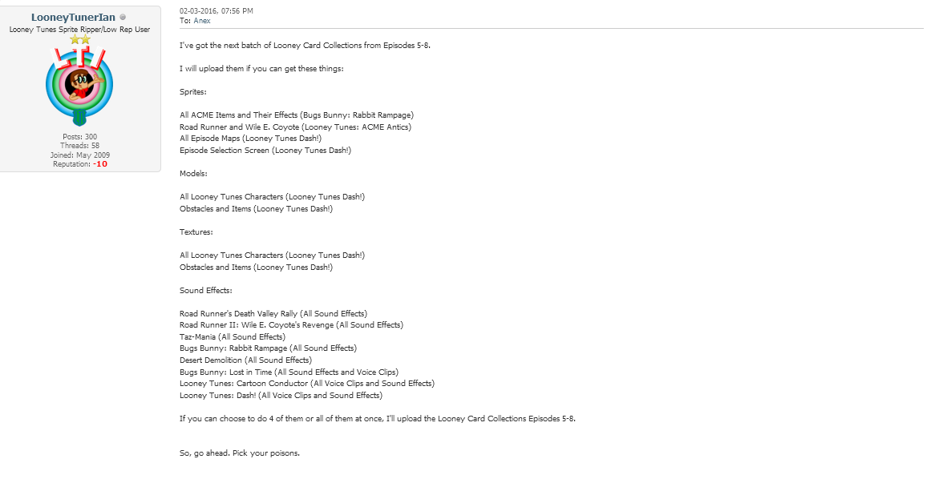Open recipient Anex's profile link

pyautogui.click(x=202, y=21)
